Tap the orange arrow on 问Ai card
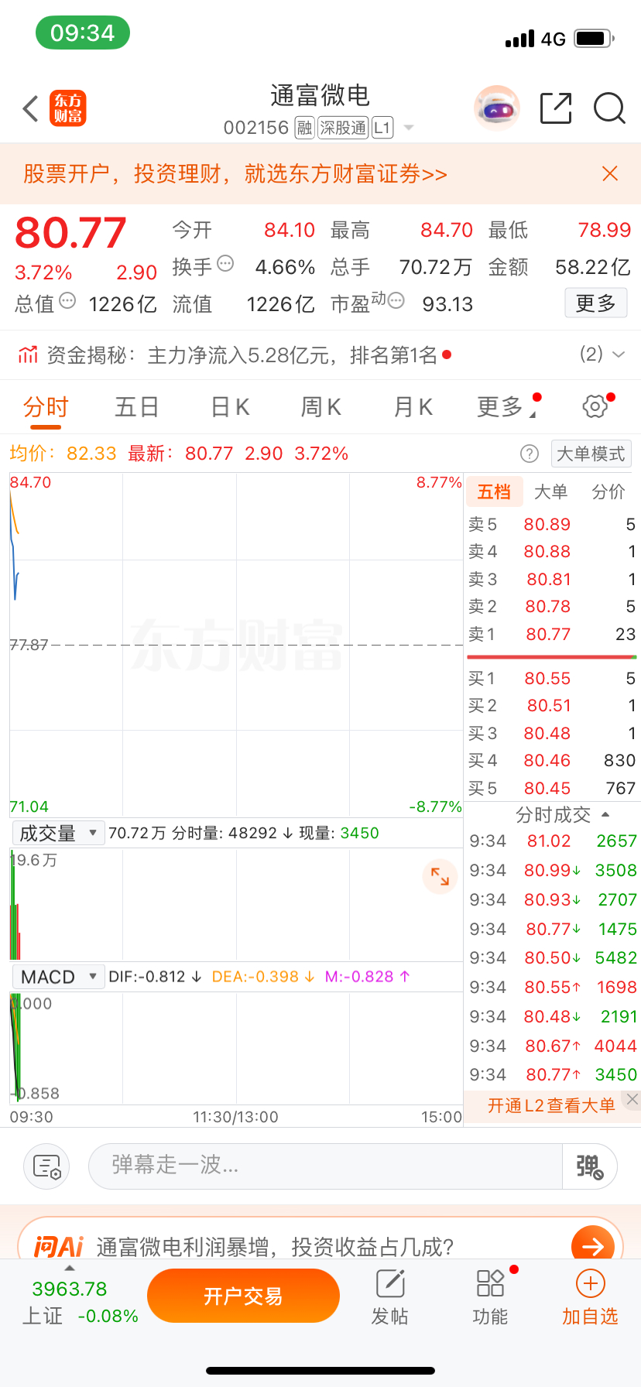This screenshot has height=1387, width=641. coord(593,1246)
